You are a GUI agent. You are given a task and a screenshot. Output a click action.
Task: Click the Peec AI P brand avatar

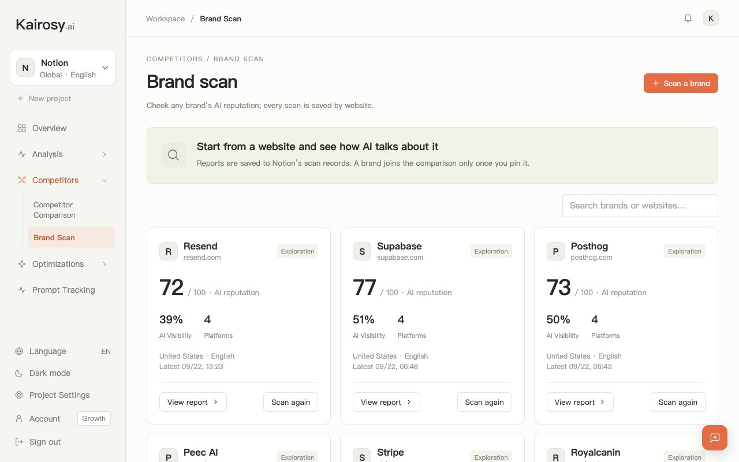point(168,455)
